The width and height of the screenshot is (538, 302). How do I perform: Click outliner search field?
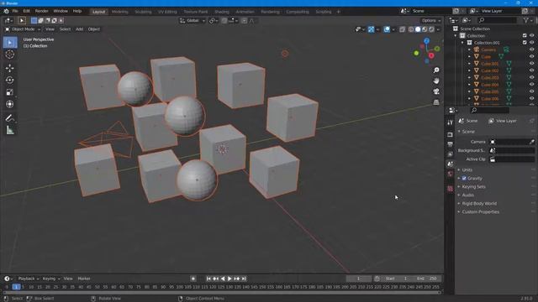click(x=497, y=20)
